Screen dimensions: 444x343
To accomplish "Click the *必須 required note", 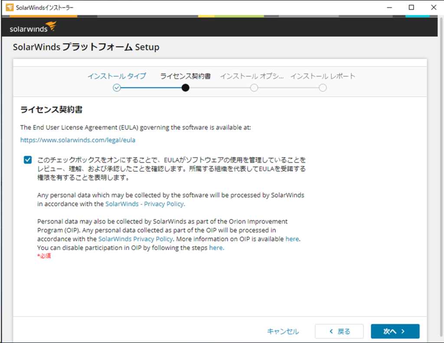I will pos(44,256).
